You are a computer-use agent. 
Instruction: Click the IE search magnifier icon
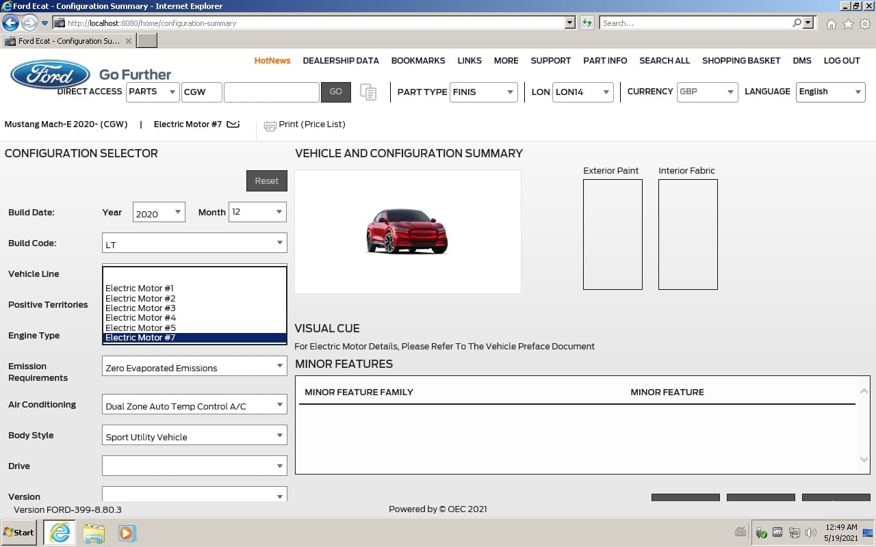[x=797, y=23]
